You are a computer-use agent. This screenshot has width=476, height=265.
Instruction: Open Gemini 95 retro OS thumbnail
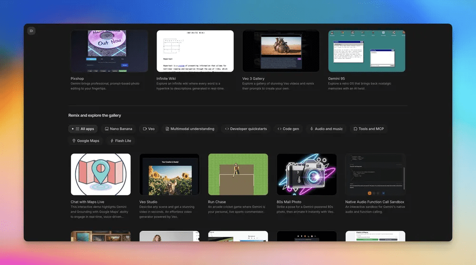[x=367, y=51]
